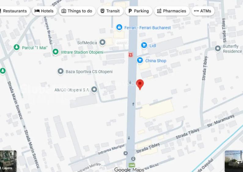
Task: Show Hotels on the map
Action: point(44,11)
